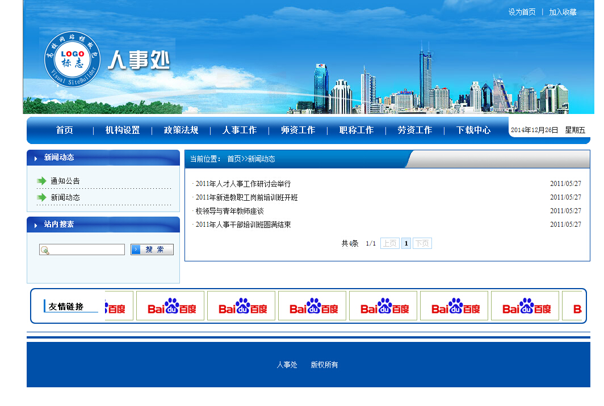Click the green arrow beside 通知公告
Viewport: 604px width, 406px height.
pyautogui.click(x=41, y=181)
